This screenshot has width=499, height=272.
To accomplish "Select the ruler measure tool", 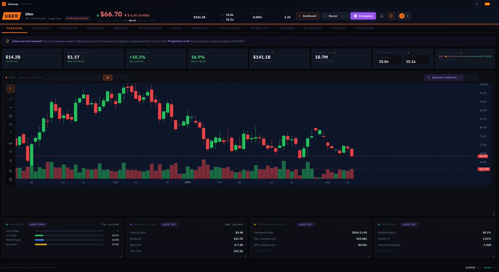I will (10, 143).
